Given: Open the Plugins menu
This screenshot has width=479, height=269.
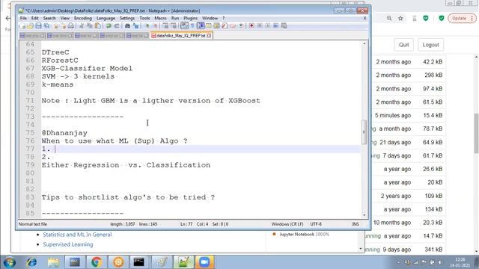Looking at the screenshot, I should (190, 18).
